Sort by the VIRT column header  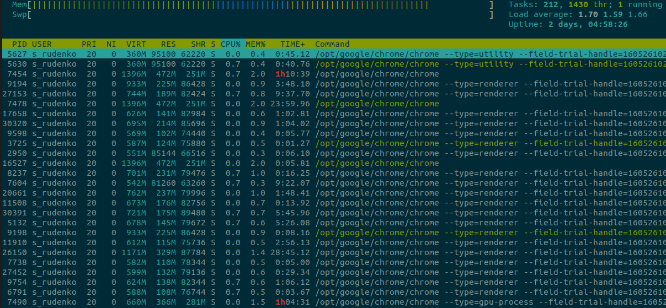point(136,44)
